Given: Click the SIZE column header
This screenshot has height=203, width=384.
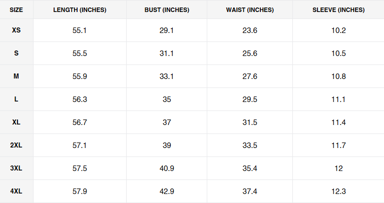Looking at the screenshot, I should (x=17, y=10).
